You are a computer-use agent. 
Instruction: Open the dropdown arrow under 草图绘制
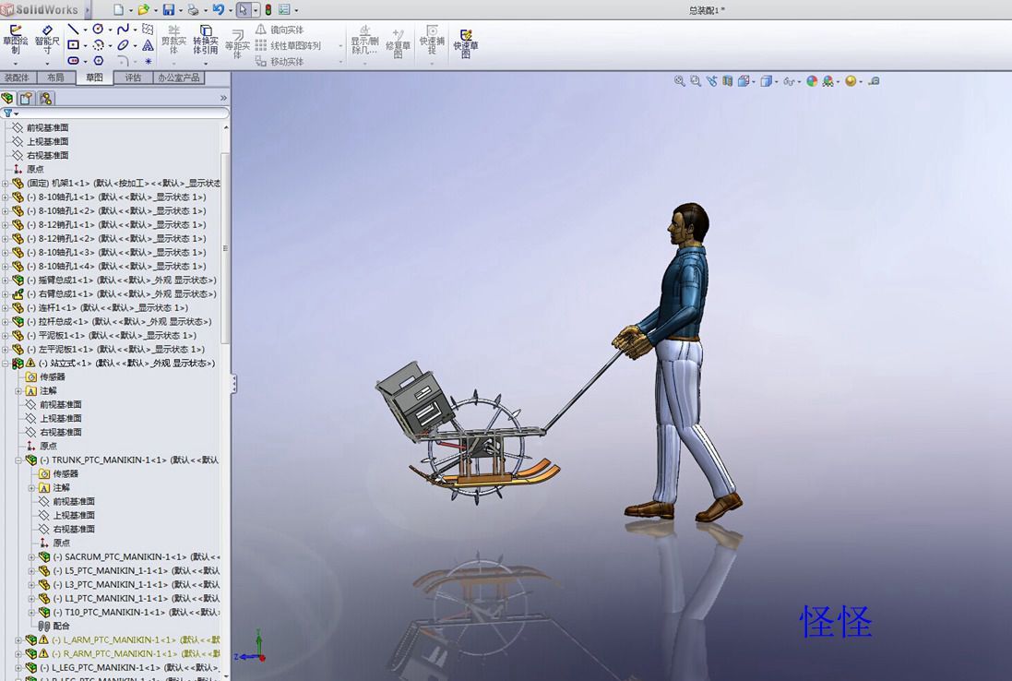(15, 63)
